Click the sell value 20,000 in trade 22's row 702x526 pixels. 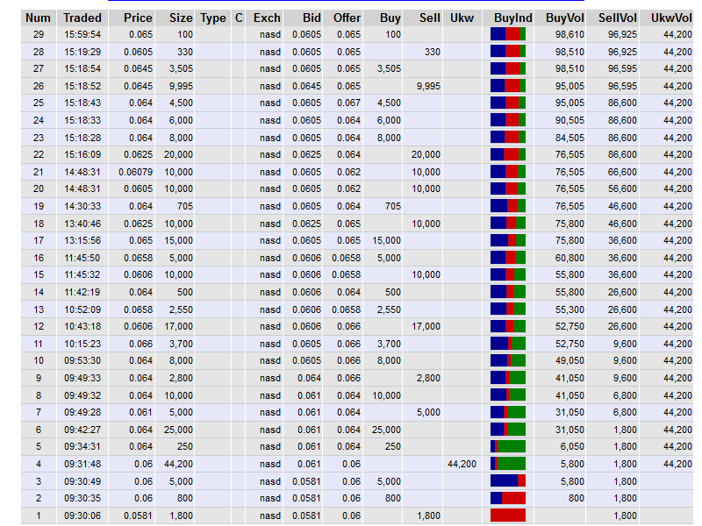[x=426, y=155]
